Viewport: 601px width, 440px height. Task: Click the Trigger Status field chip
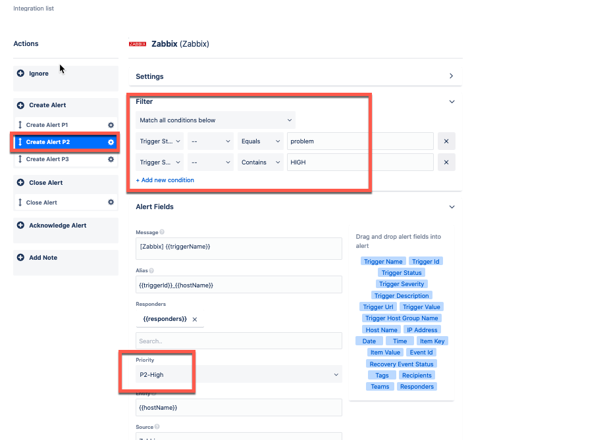402,273
